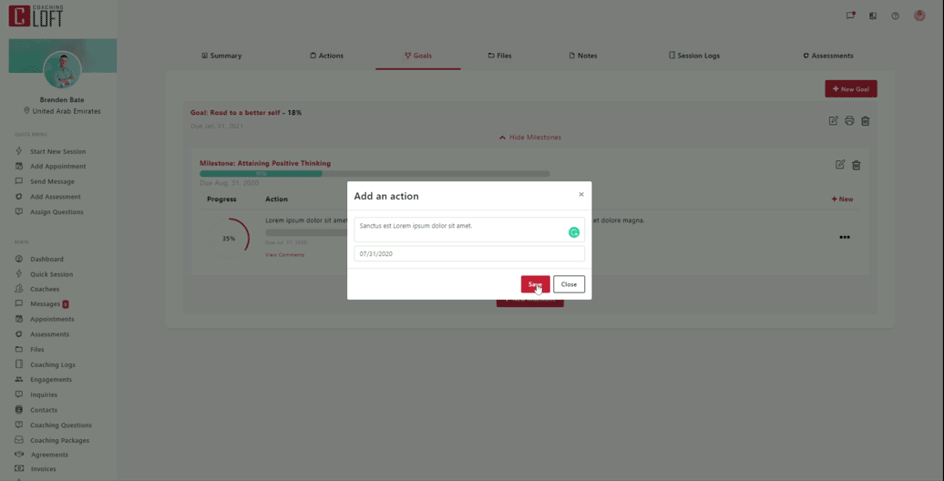Edit the Attaining Positive Thinking milestone
944x481 pixels.
point(840,165)
